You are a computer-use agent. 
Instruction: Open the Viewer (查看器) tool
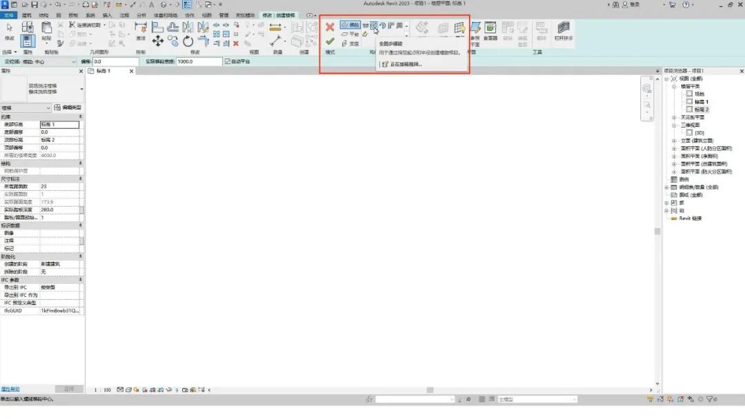click(490, 30)
